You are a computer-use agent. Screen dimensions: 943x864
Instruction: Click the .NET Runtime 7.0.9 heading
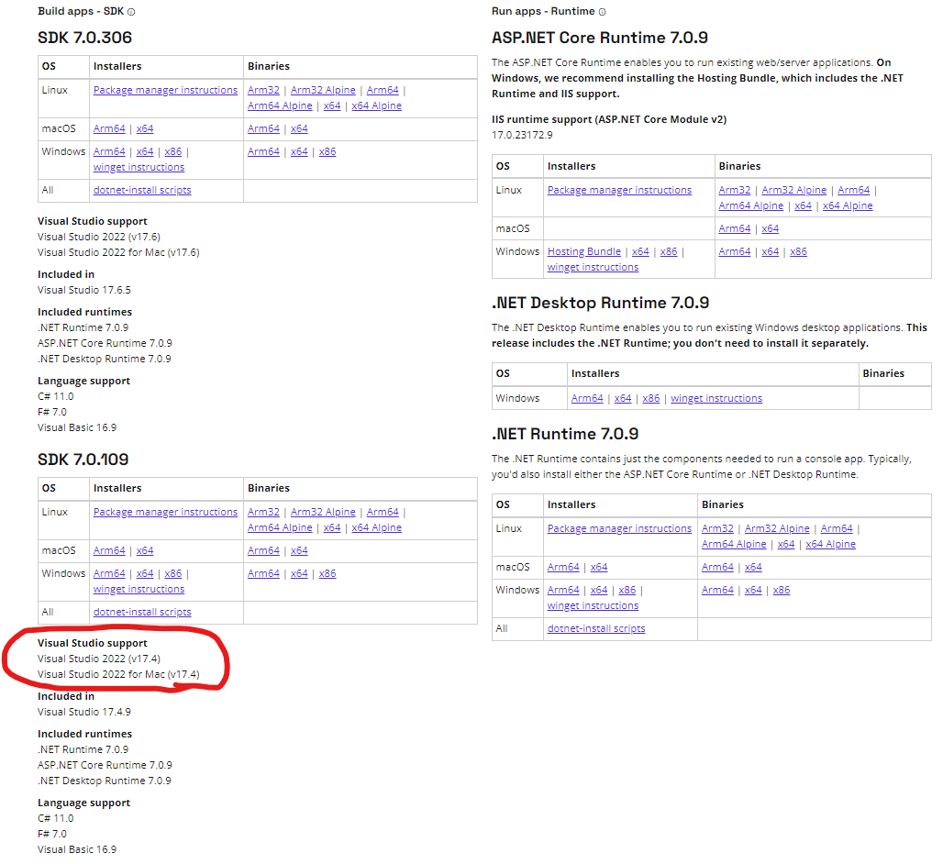[565, 434]
